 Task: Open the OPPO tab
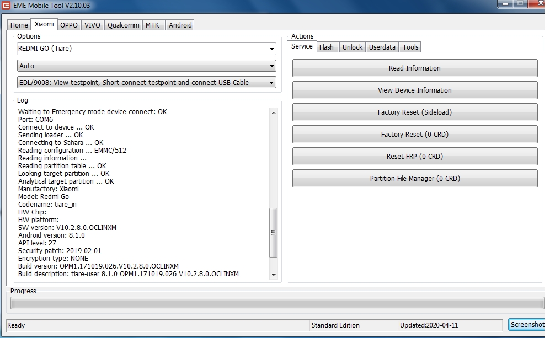tap(68, 25)
